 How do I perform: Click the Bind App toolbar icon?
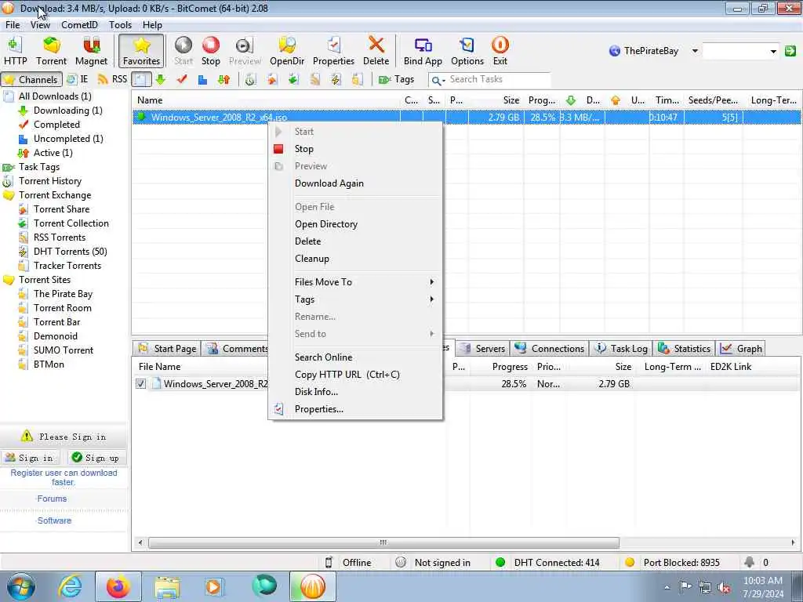point(423,51)
